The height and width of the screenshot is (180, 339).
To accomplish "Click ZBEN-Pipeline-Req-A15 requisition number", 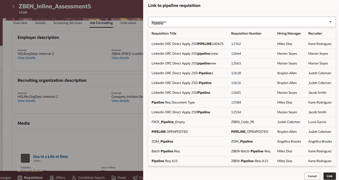I will (250, 161).
